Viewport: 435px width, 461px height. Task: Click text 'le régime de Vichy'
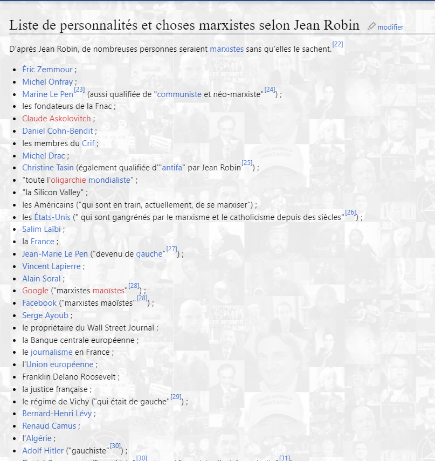tap(56, 402)
